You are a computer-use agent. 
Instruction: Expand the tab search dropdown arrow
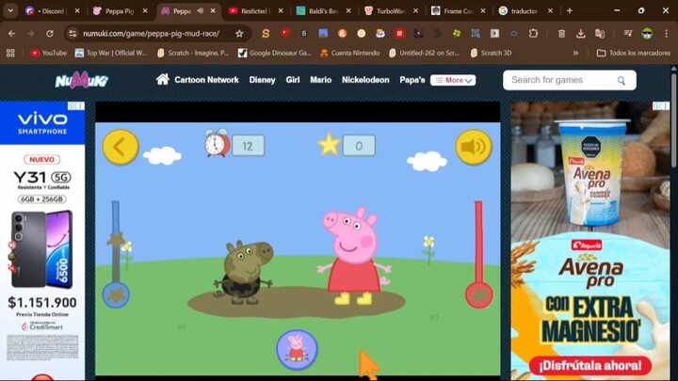[x=10, y=10]
